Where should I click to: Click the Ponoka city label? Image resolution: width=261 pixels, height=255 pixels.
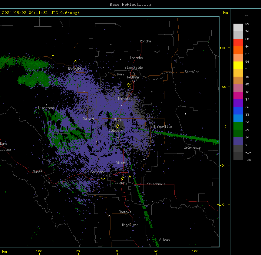[145, 41]
